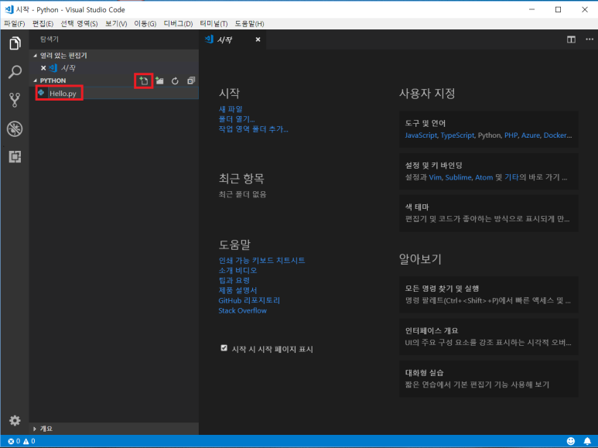Expand the 개요 outline section

pyautogui.click(x=35, y=429)
